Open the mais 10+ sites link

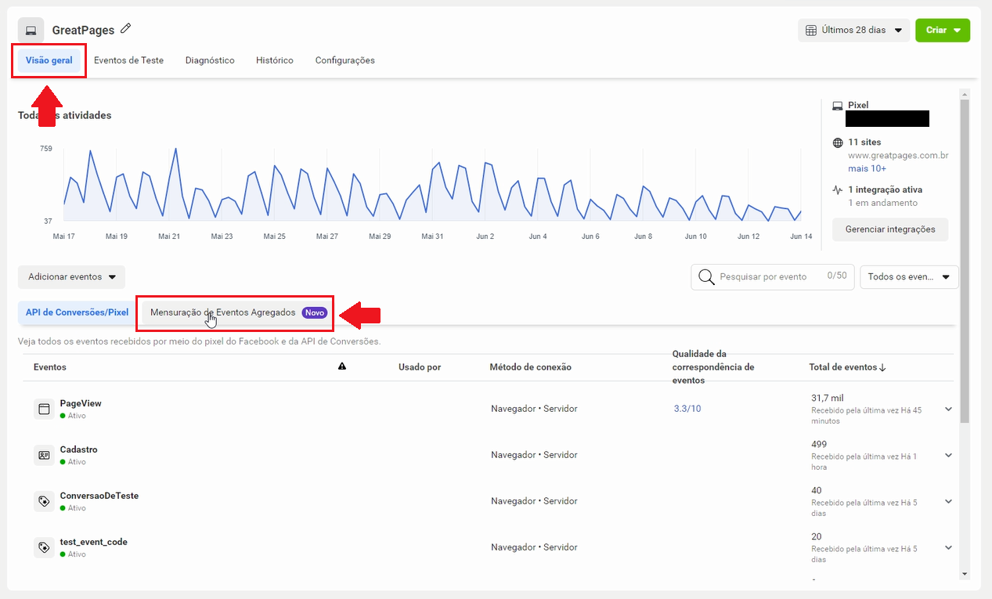tap(868, 168)
